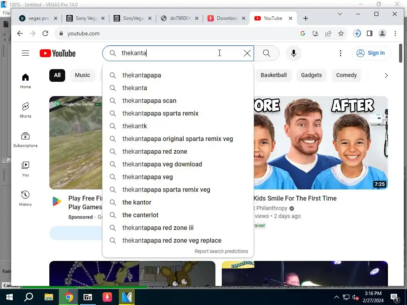
Task: Open 'Kids Smile For The First Time' title
Action: pos(295,199)
